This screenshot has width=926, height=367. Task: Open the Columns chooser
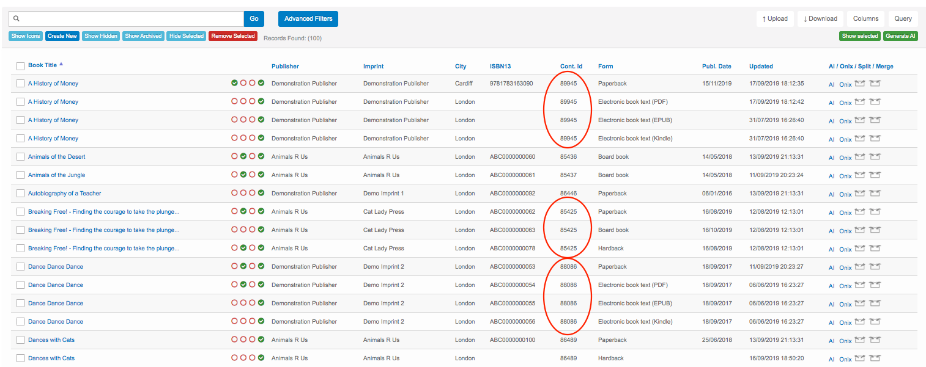[x=865, y=19]
